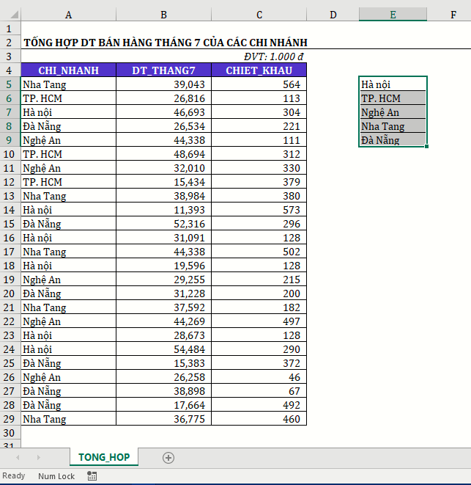Click the previous sheet navigation arrow

point(18,458)
